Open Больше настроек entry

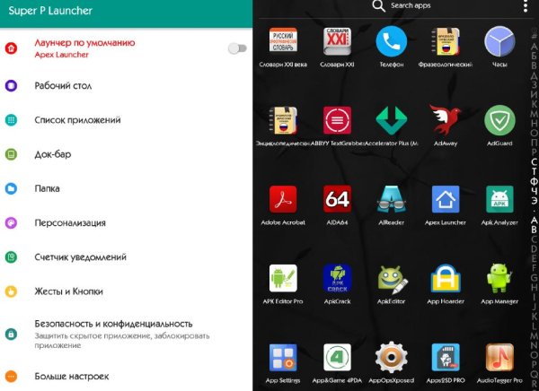pos(126,377)
